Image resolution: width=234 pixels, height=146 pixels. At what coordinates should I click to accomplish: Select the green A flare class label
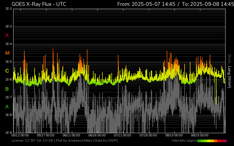point(7,107)
